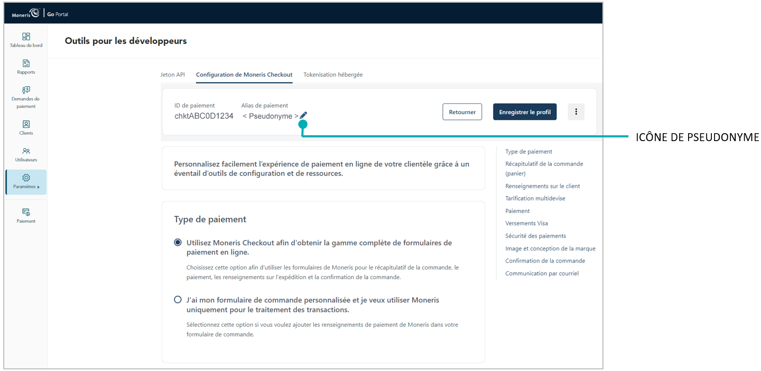Open the Utilisateurs sidebar icon

coord(26,151)
